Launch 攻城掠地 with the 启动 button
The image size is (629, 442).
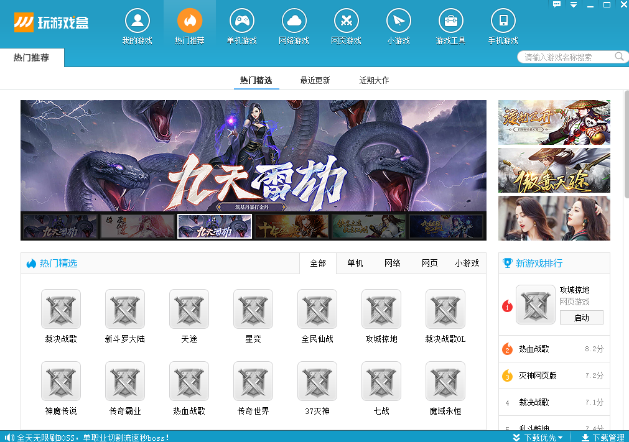coord(581,318)
